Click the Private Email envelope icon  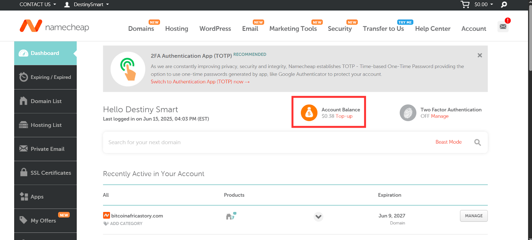23,149
